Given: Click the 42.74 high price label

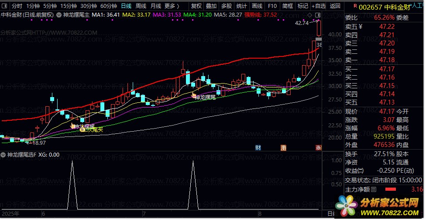Looking at the screenshot, I should (x=302, y=24).
